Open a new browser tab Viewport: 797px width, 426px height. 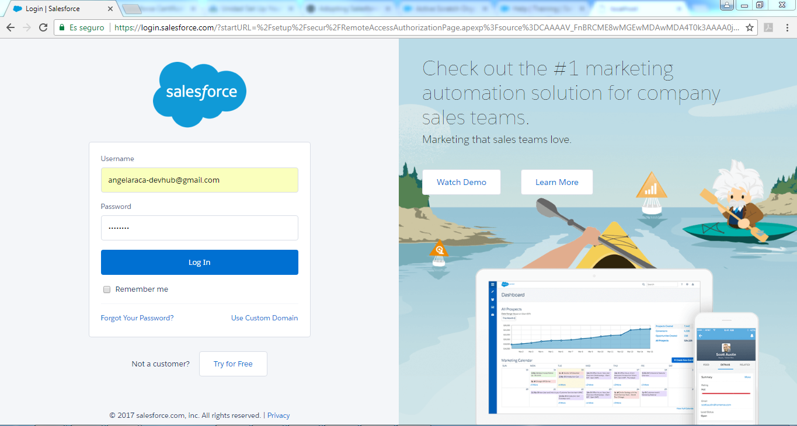pyautogui.click(x=133, y=9)
